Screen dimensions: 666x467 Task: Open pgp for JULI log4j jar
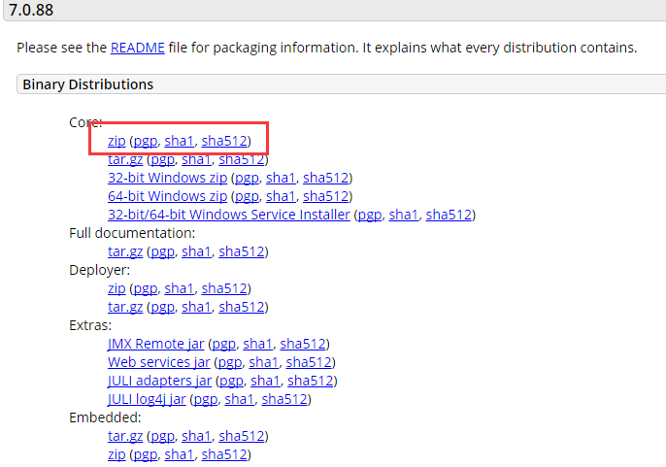click(206, 399)
